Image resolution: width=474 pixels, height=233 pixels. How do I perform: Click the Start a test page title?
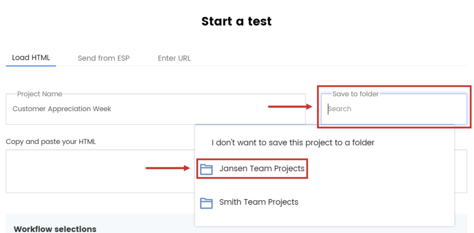coord(237,21)
